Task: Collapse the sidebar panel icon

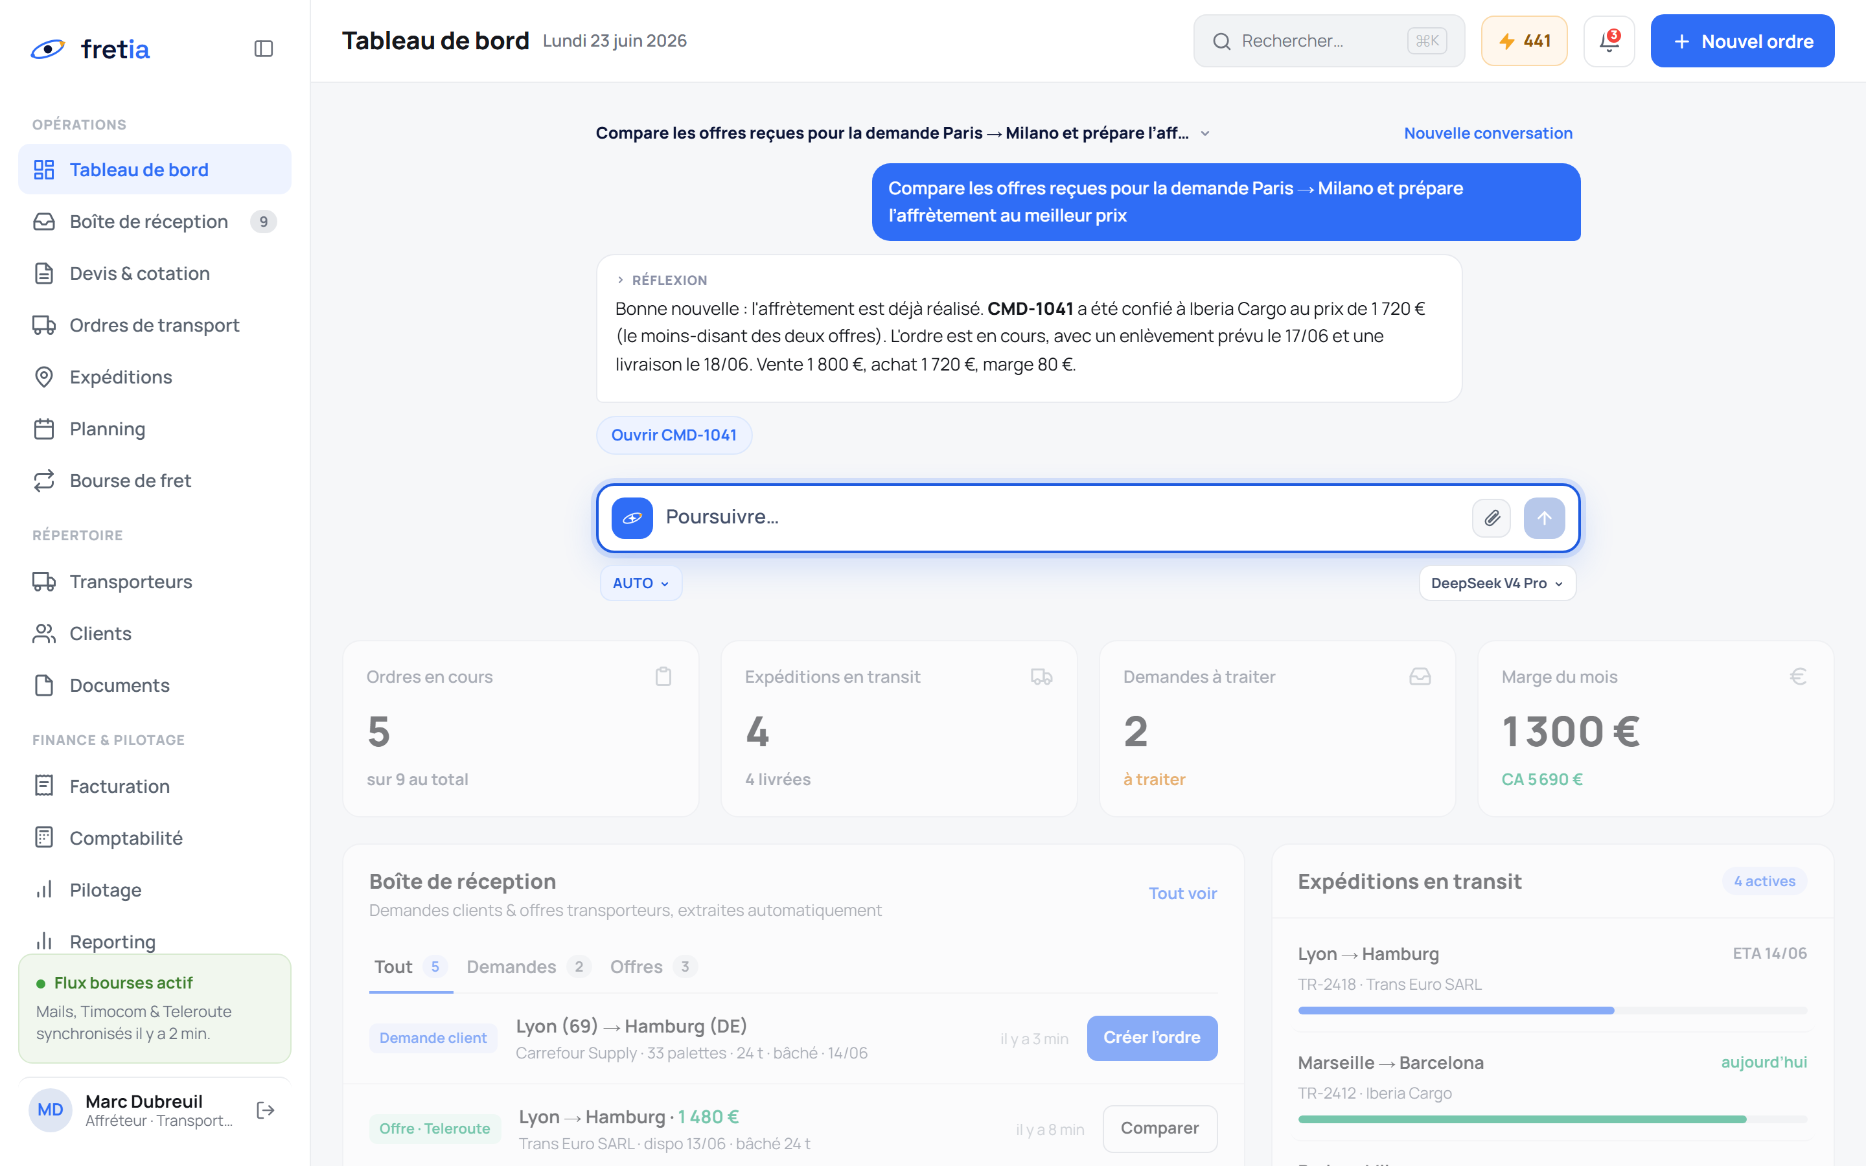Action: [264, 49]
